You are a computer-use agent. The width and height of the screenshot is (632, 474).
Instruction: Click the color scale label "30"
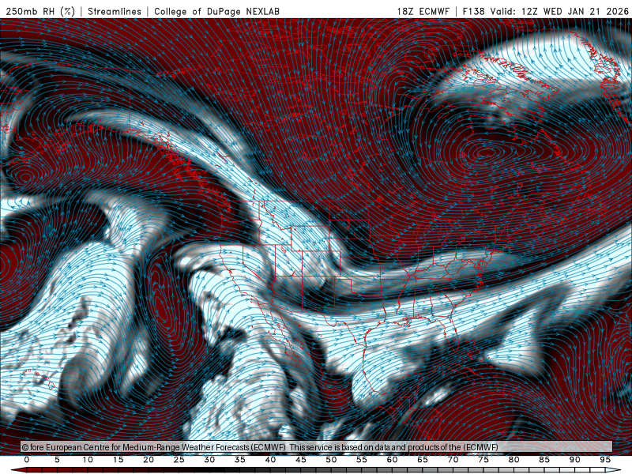point(209,460)
